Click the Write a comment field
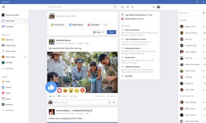 (x=80, y=102)
